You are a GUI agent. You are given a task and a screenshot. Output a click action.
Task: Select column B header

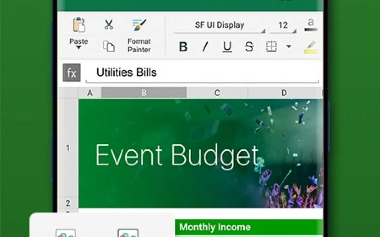click(144, 93)
